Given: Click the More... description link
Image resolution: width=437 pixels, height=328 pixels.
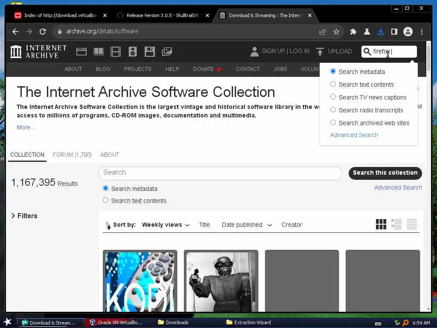Looking at the screenshot, I should coord(26,127).
